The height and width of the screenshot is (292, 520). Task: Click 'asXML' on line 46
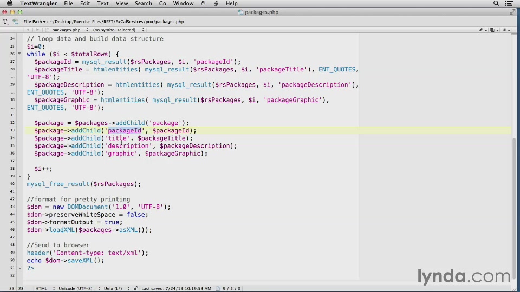pos(128,230)
